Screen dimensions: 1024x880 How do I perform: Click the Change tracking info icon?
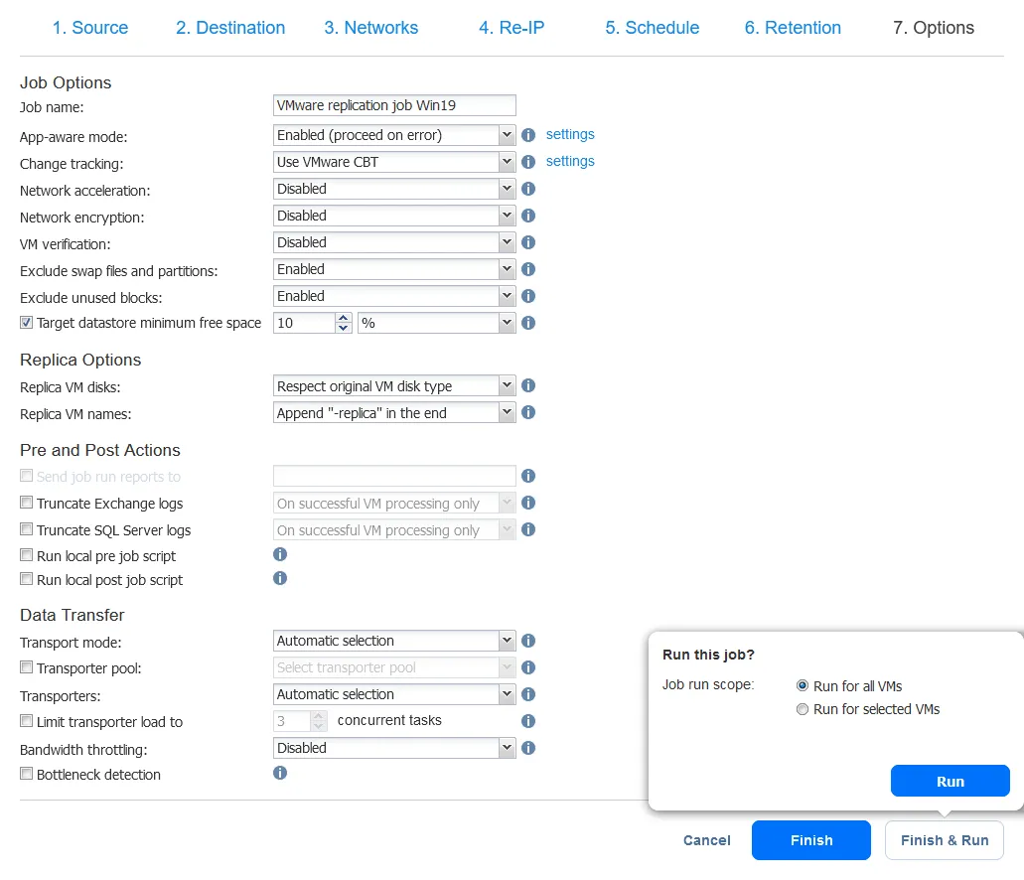coord(527,161)
